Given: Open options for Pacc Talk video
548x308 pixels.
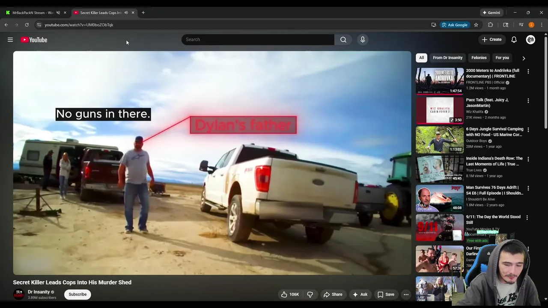Looking at the screenshot, I should 528,101.
